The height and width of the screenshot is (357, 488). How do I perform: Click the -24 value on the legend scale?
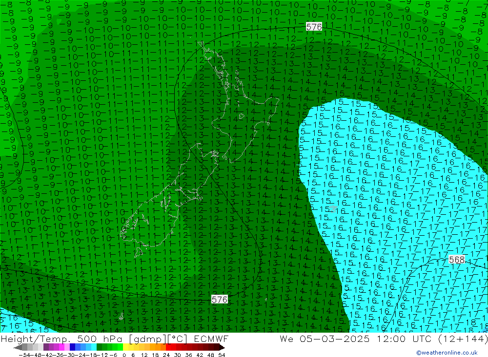81,355
